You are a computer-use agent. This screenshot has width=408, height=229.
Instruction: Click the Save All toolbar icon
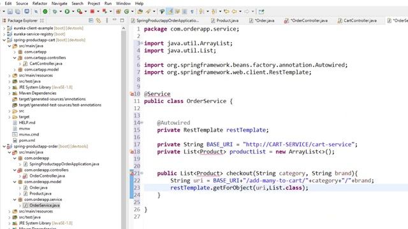click(18, 11)
